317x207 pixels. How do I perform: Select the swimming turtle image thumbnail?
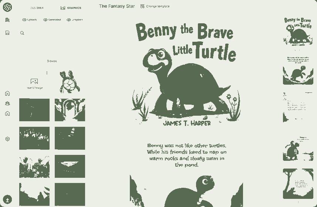(x=70, y=82)
